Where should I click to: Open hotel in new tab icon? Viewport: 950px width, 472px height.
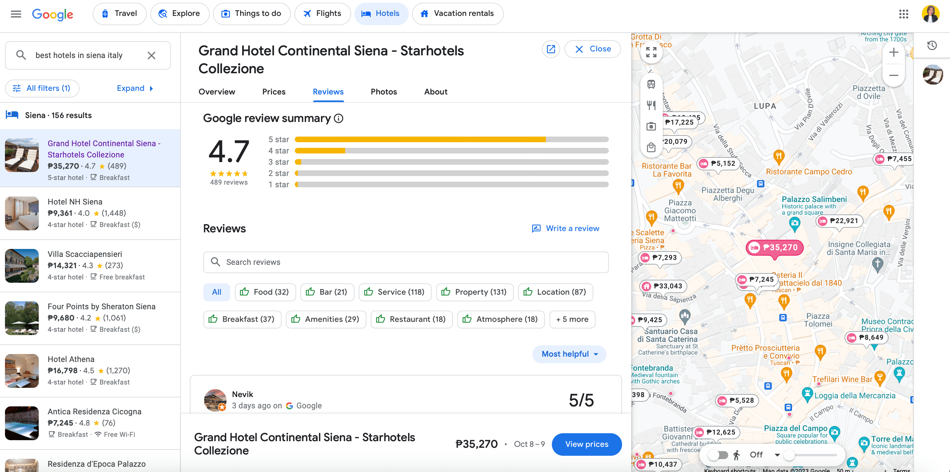[x=551, y=49]
